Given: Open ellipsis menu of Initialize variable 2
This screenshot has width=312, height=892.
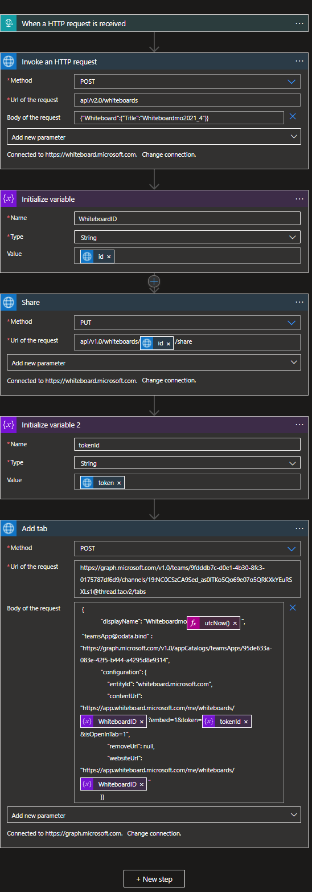Looking at the screenshot, I should [x=299, y=425].
